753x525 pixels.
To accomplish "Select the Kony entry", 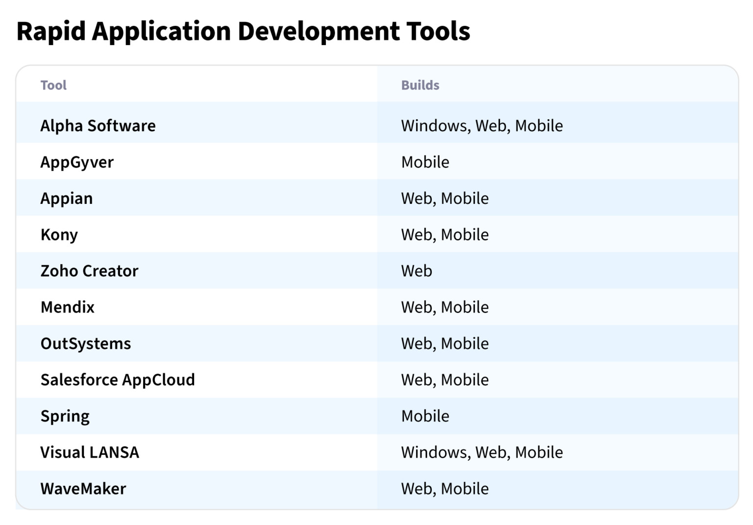I will [x=59, y=234].
